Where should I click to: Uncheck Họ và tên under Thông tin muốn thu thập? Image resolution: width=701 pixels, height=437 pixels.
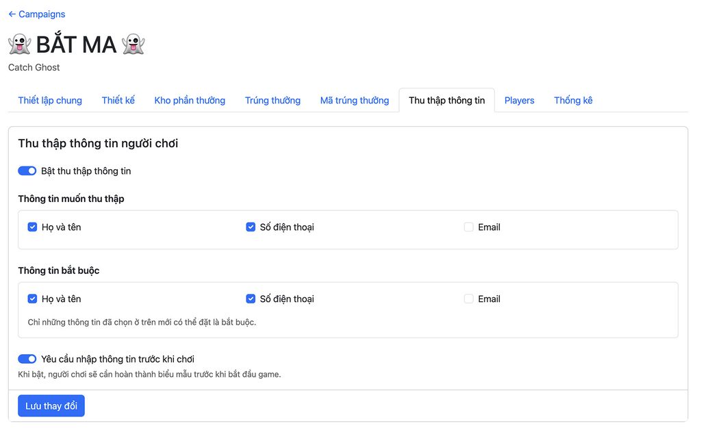coord(32,227)
